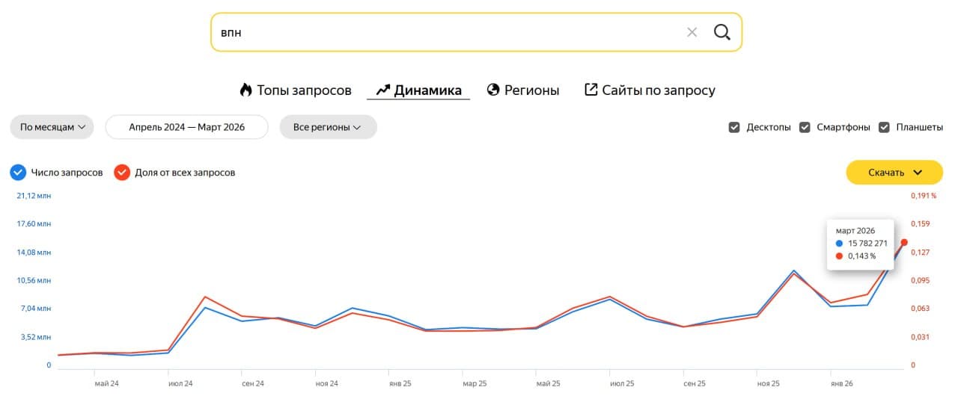Click the flame icon for top queries
Screen dimensions: 958x396
click(x=245, y=90)
